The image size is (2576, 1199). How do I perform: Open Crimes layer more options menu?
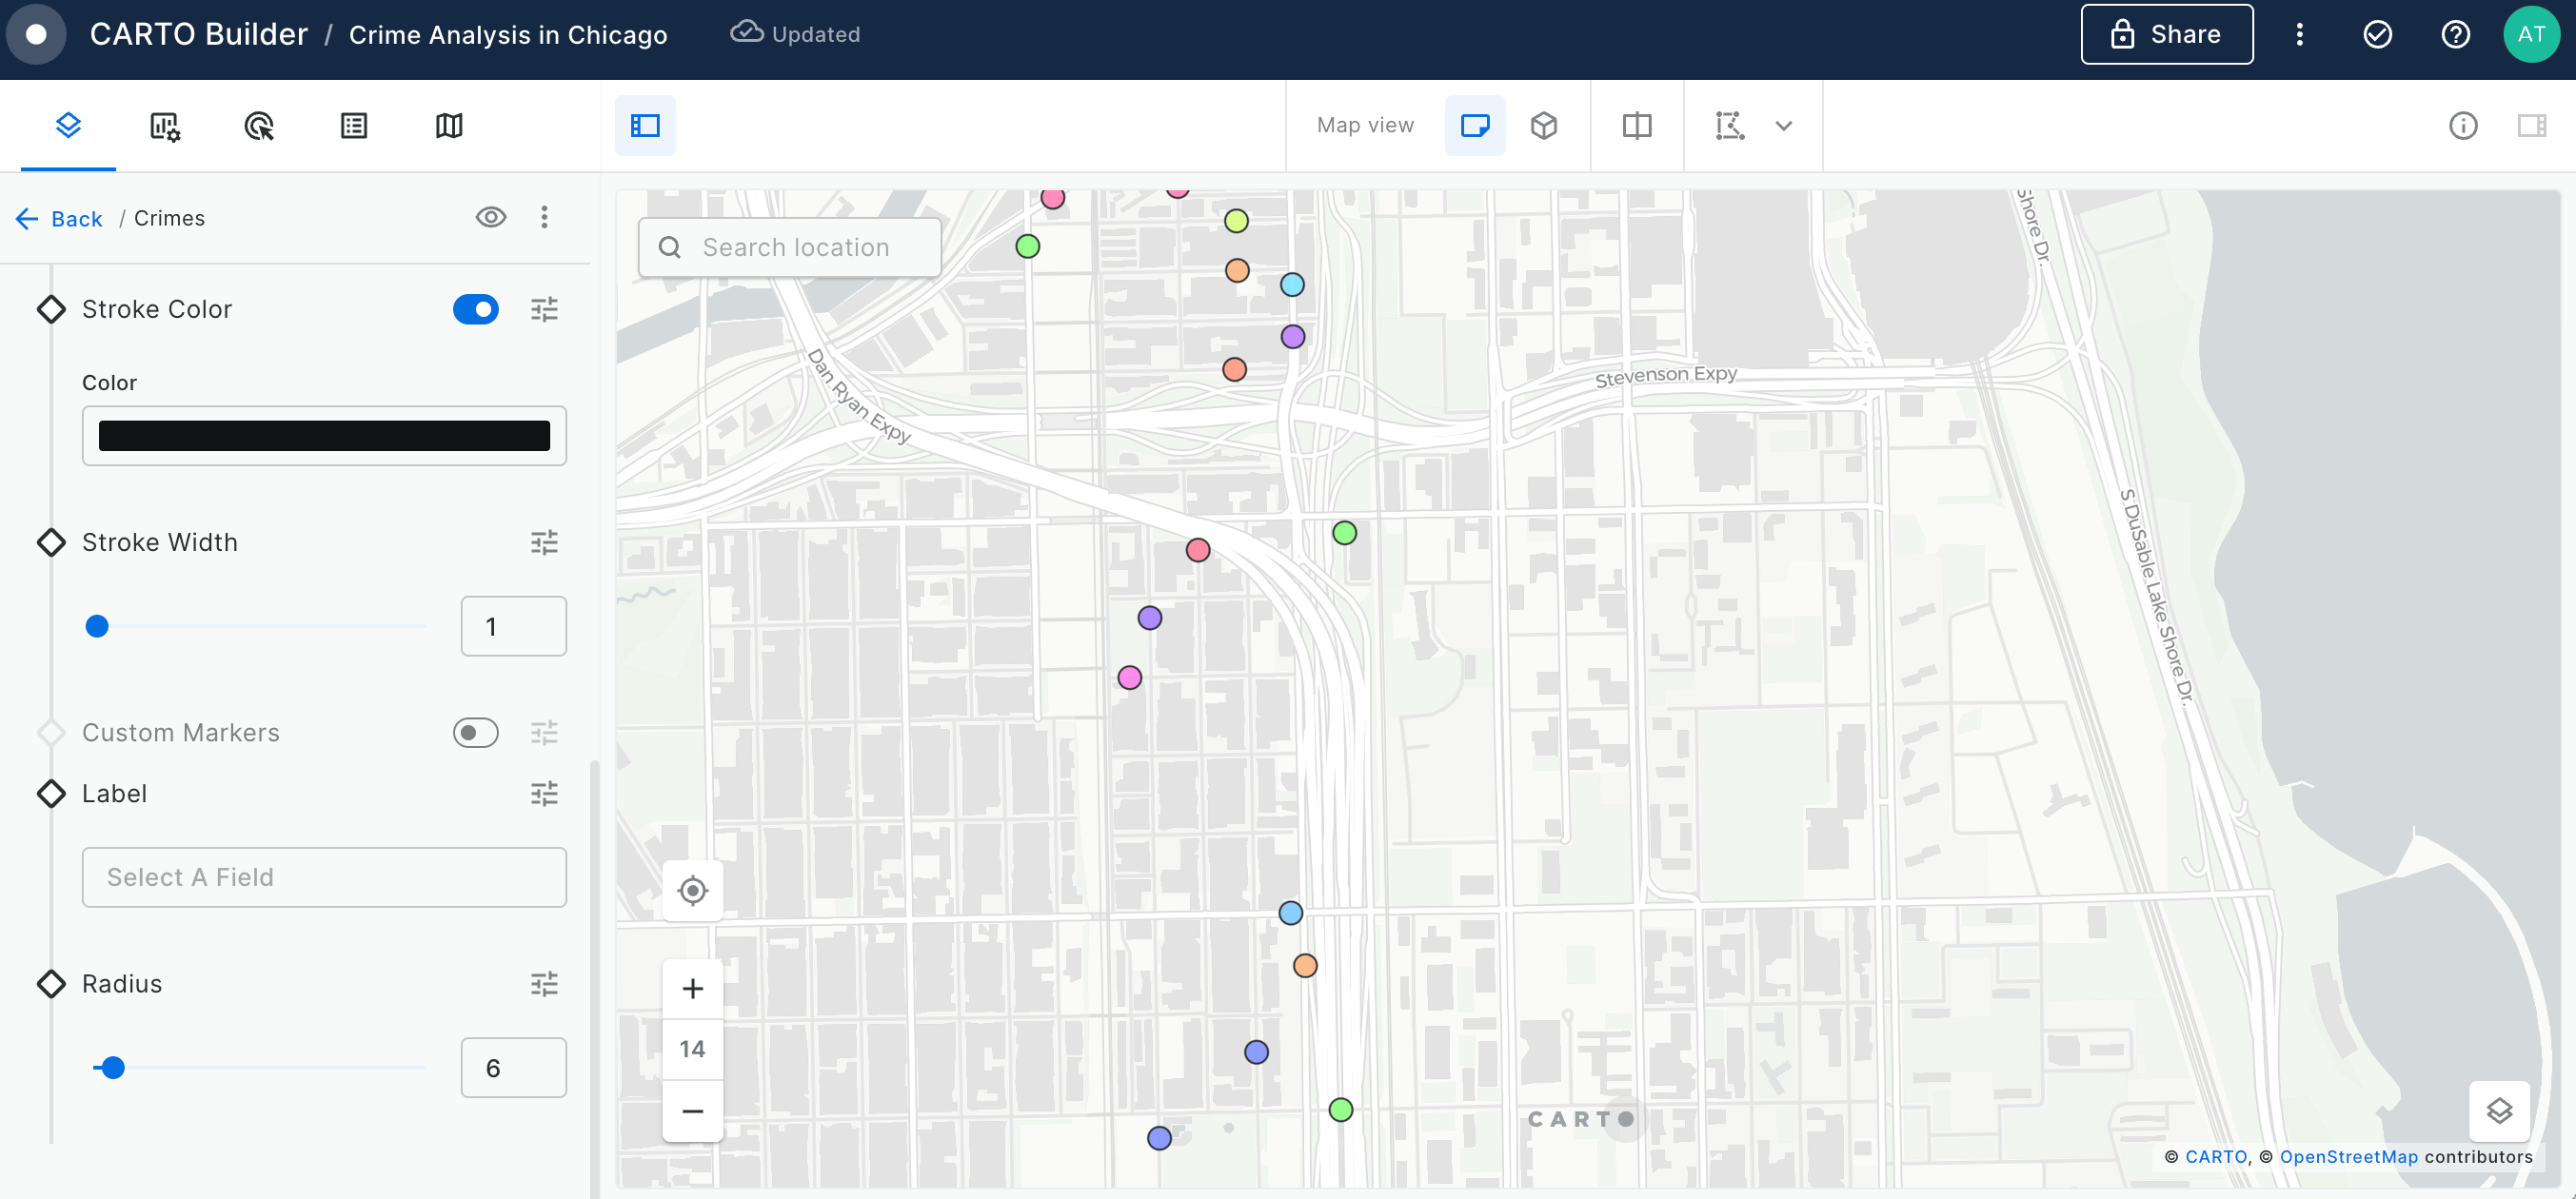point(544,217)
